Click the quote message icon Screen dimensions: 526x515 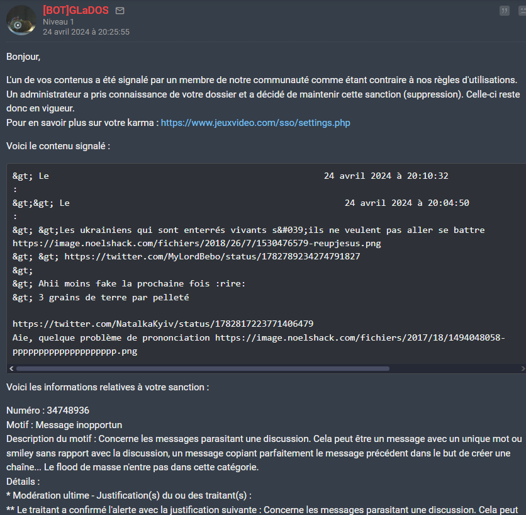tap(504, 11)
